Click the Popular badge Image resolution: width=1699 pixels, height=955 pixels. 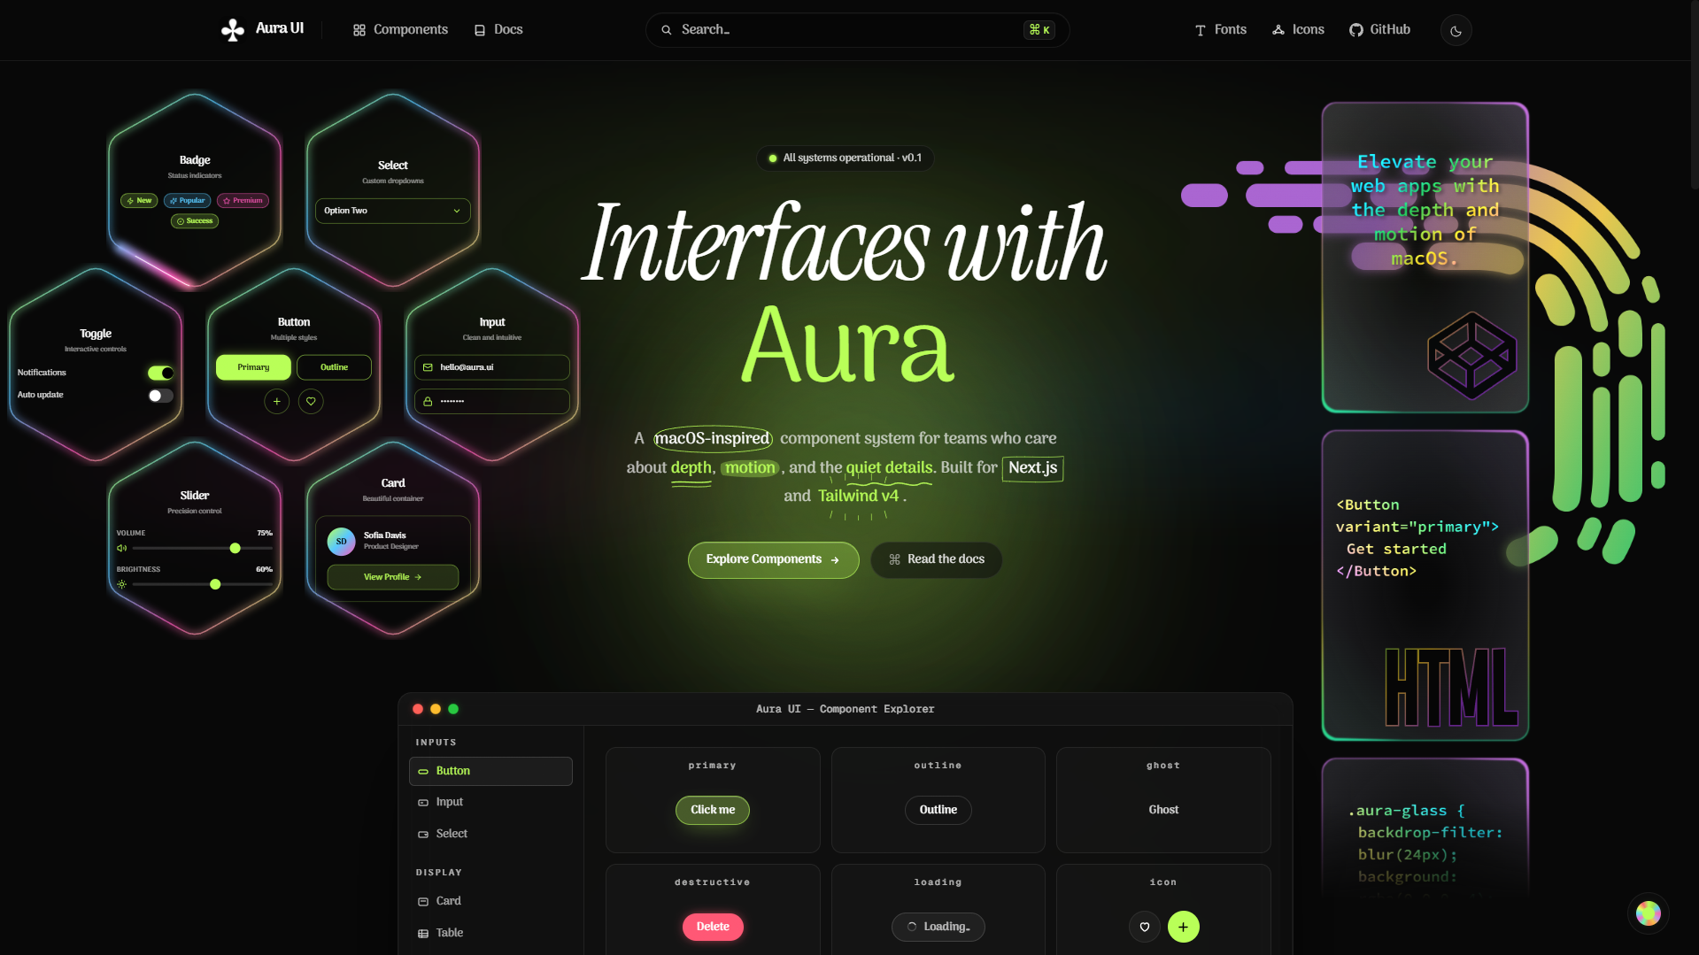[x=187, y=201]
